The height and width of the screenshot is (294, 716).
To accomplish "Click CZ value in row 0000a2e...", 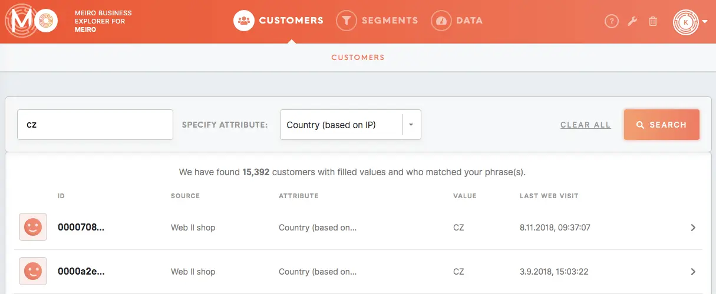I will [x=458, y=272].
